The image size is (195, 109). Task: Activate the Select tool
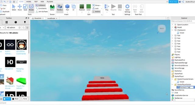[x=14, y=8]
